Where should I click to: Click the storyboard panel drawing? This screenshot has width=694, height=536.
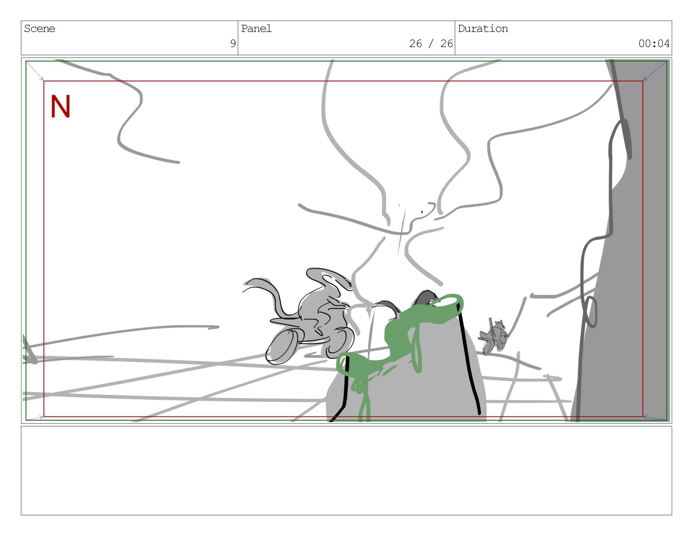347,240
